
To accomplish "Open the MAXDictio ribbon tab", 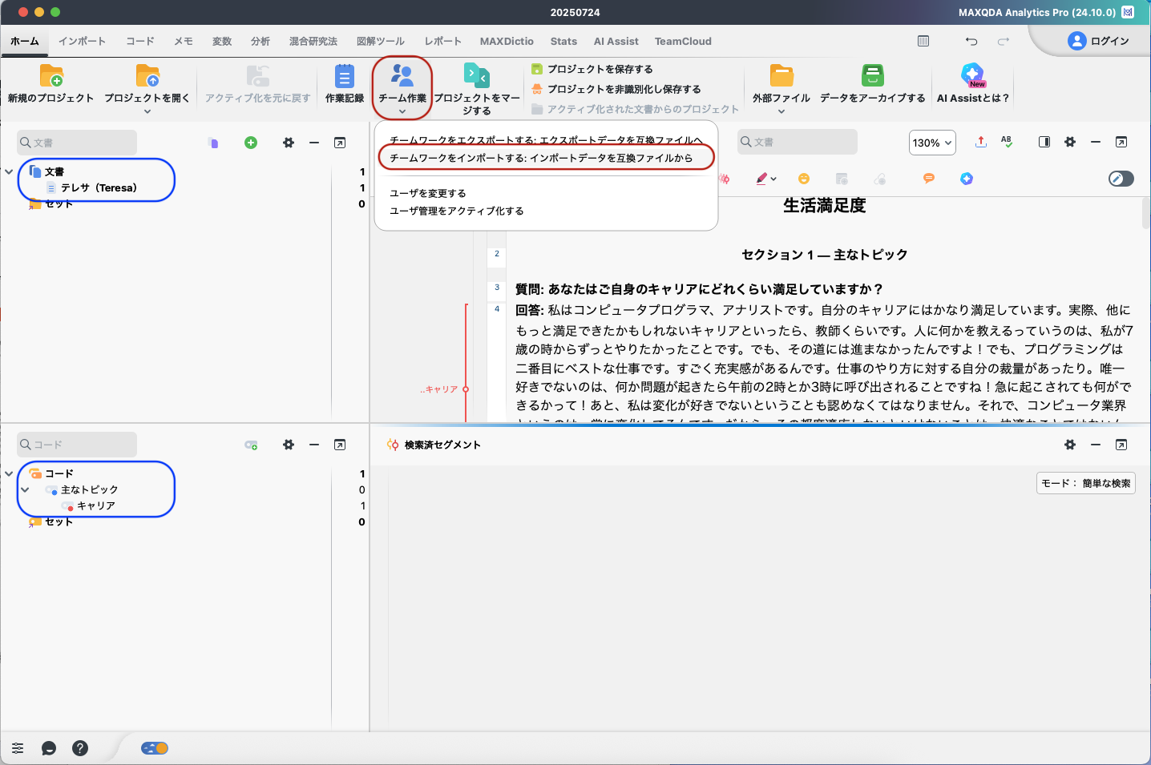I will click(x=507, y=41).
